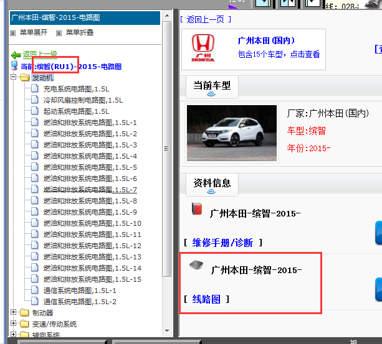Click the green back arrow icon
This screenshot has height=344, width=382.
[16, 55]
